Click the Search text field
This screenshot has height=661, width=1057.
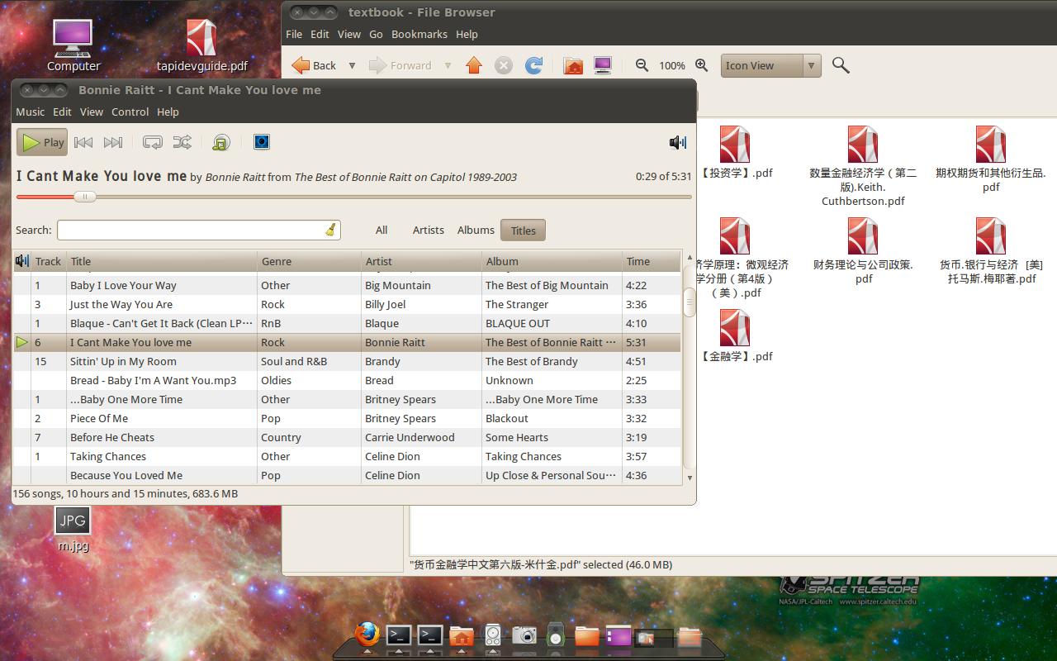point(198,230)
